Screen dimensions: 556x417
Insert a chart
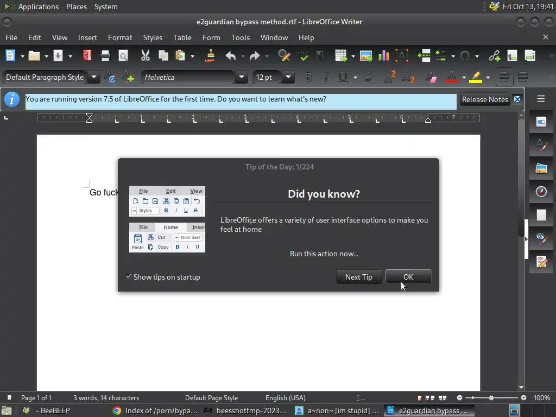384,56
